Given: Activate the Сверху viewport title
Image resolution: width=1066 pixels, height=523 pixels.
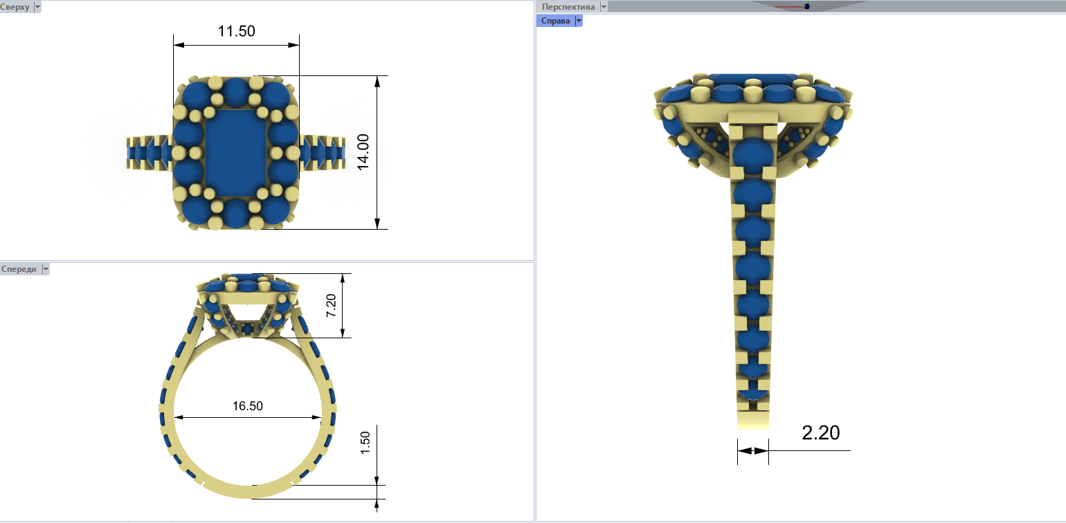Looking at the screenshot, I should [x=15, y=7].
